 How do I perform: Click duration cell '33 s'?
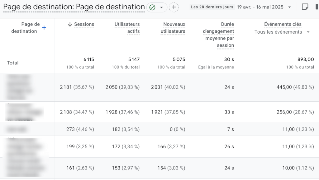coord(229,112)
